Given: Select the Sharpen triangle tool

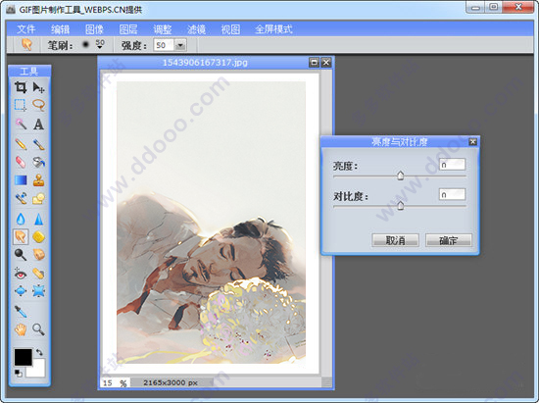Looking at the screenshot, I should pyautogui.click(x=38, y=219).
